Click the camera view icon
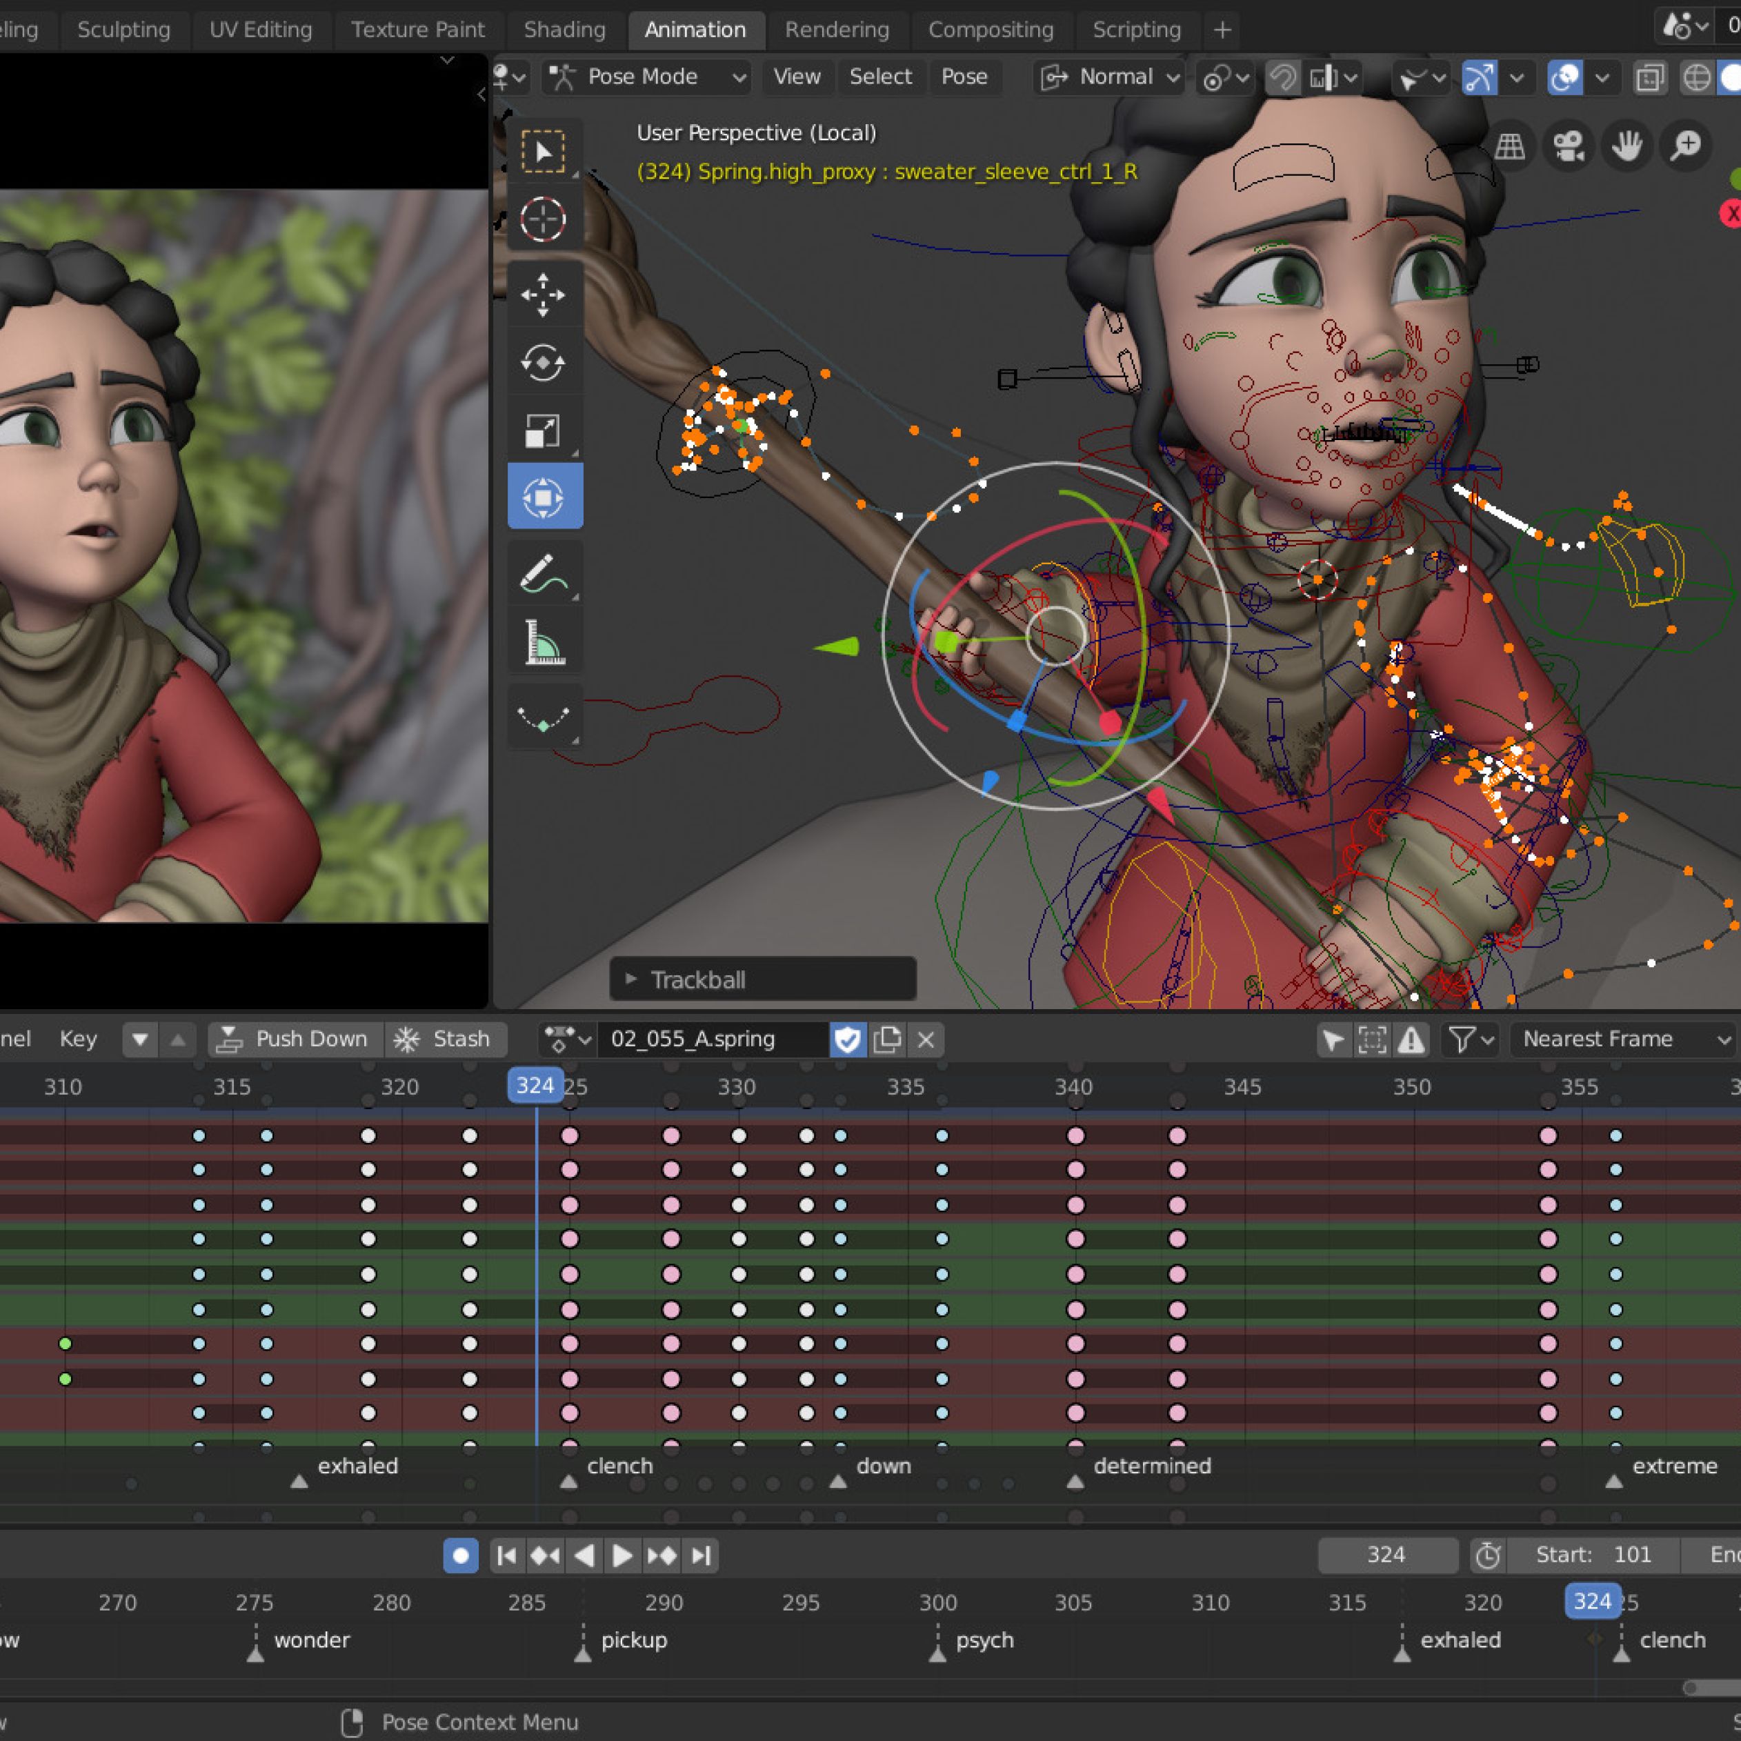 1569,146
